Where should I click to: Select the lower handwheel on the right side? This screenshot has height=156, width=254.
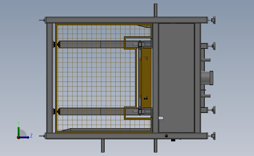[214, 110]
